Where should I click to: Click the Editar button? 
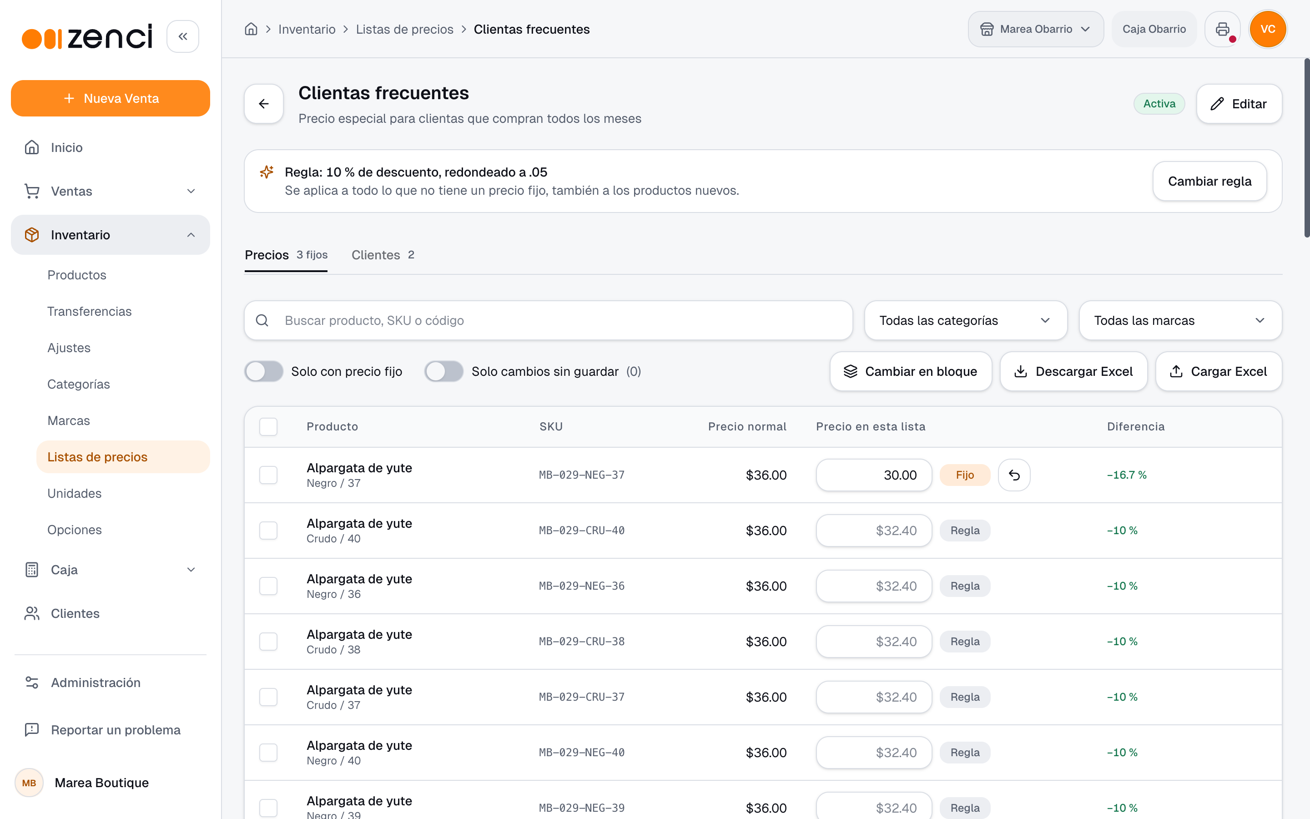click(x=1239, y=103)
